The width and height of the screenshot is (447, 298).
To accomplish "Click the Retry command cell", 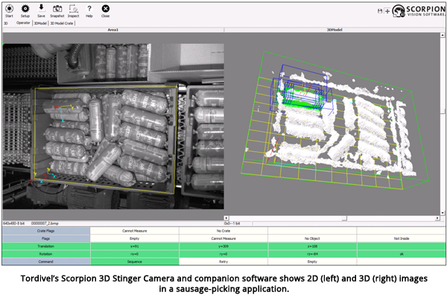I will click(x=223, y=261).
